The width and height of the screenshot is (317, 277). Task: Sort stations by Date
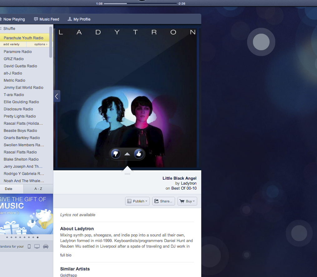pos(12,189)
